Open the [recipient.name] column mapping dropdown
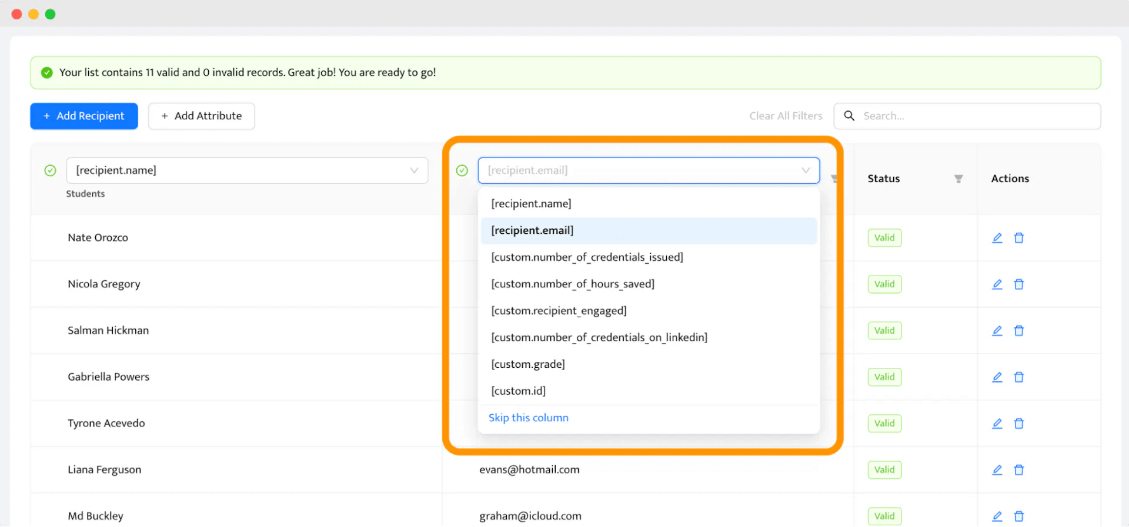Screen dimensions: 1129x527 tap(247, 170)
